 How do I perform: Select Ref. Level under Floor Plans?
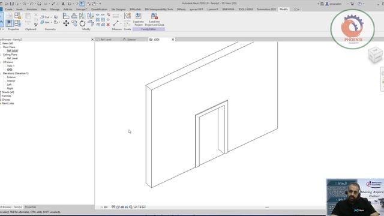coord(12,50)
